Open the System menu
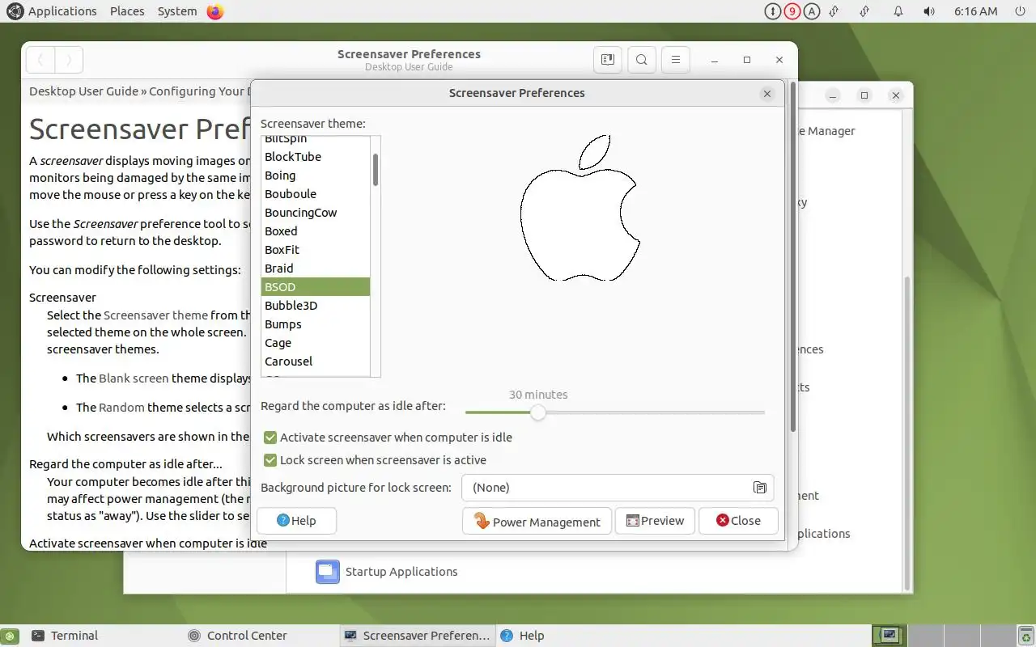Image resolution: width=1036 pixels, height=647 pixels. tap(177, 11)
